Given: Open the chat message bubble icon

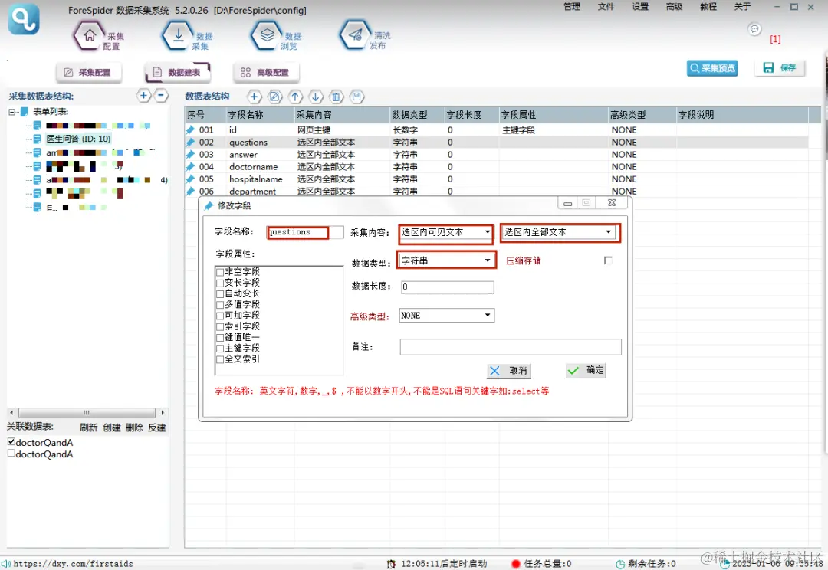Looking at the screenshot, I should pyautogui.click(x=754, y=28).
